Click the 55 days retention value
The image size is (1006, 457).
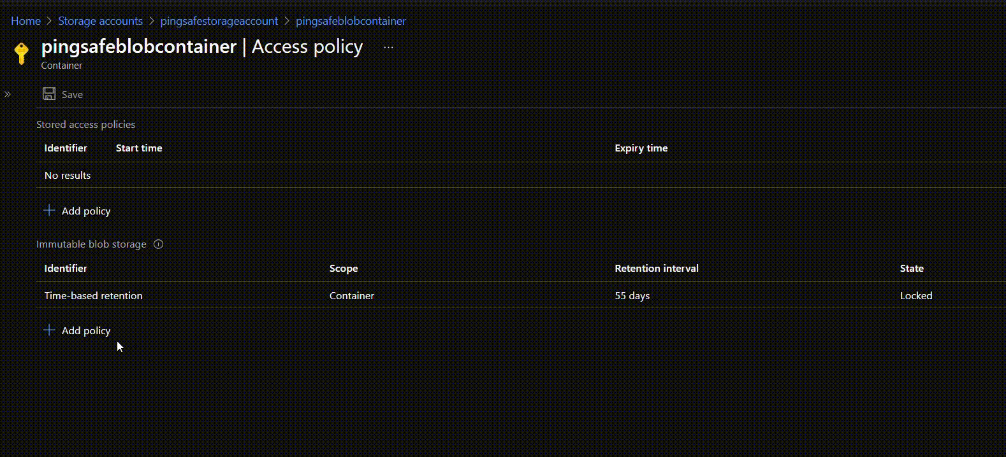(x=632, y=296)
